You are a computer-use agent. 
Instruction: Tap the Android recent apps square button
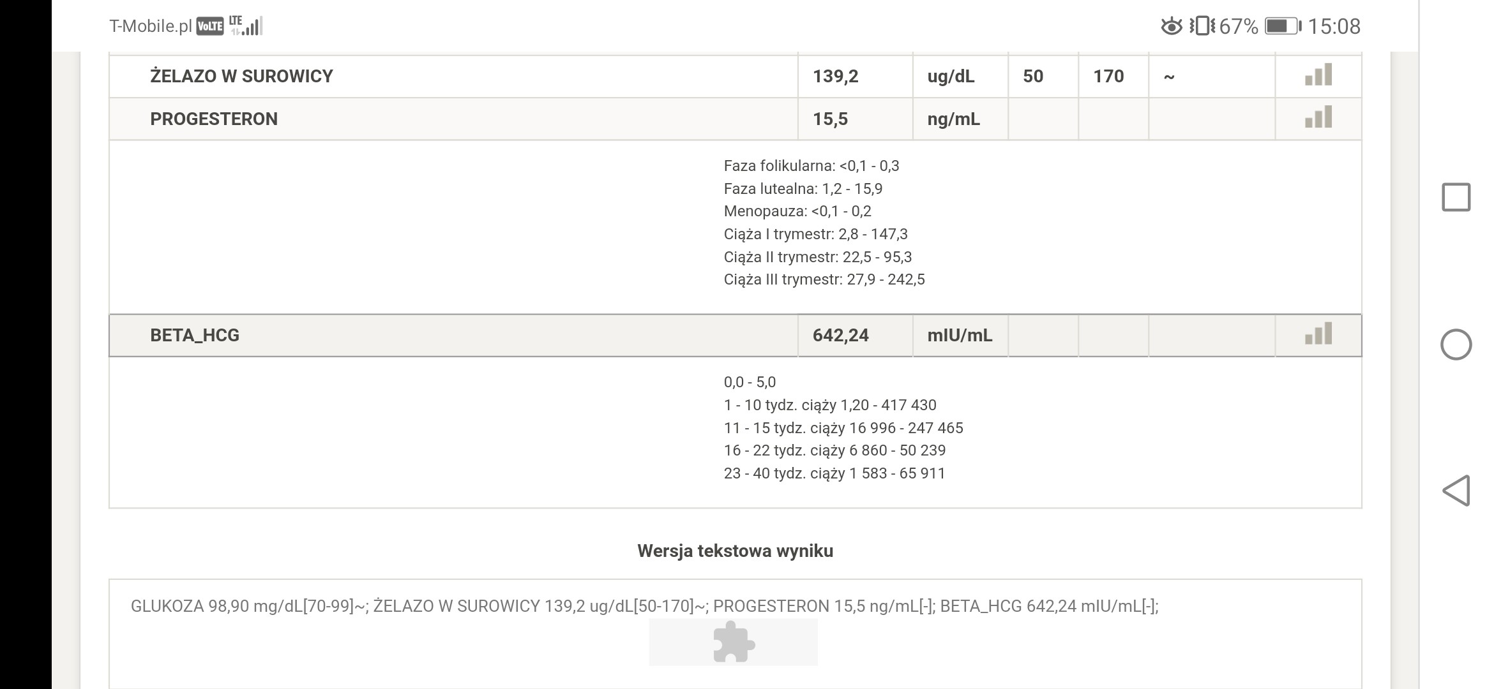[x=1456, y=197]
